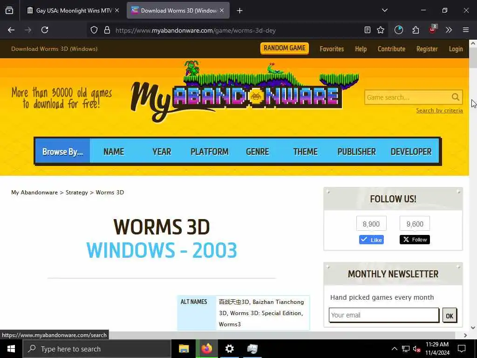
Task: Click the 8,900 likes count
Action: pos(371,224)
